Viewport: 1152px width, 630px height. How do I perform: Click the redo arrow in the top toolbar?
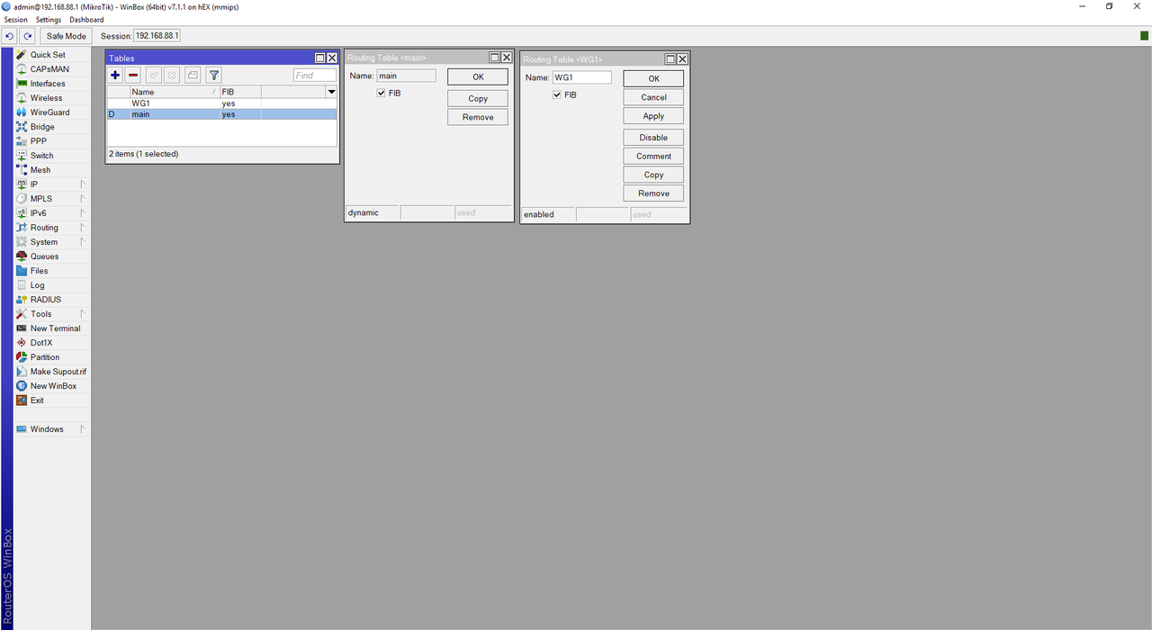click(x=28, y=36)
